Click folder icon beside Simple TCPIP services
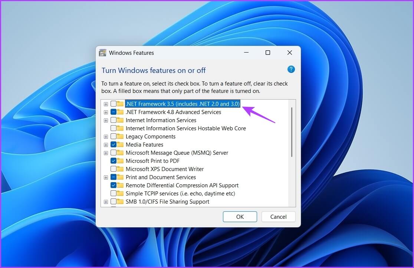Screen dimensions: 414x268 121,194
